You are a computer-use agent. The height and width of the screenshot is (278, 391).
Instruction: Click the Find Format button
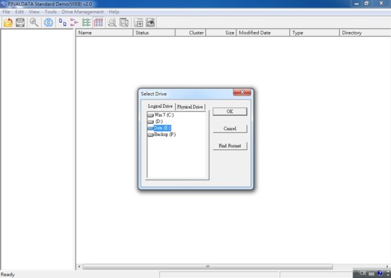tap(229, 146)
